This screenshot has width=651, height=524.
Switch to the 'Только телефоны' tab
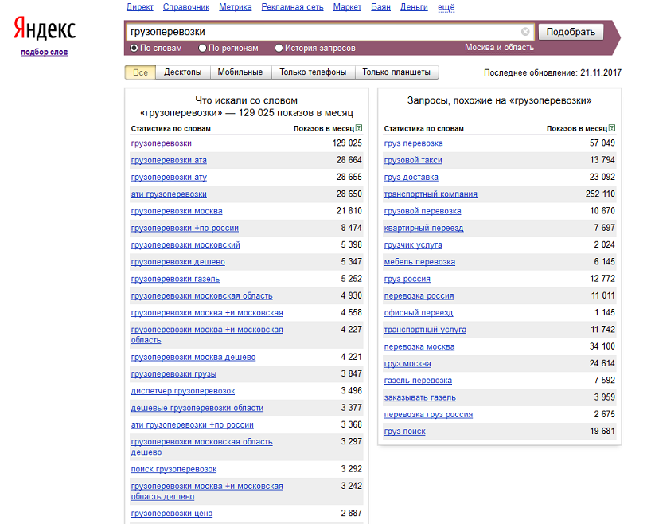click(313, 72)
